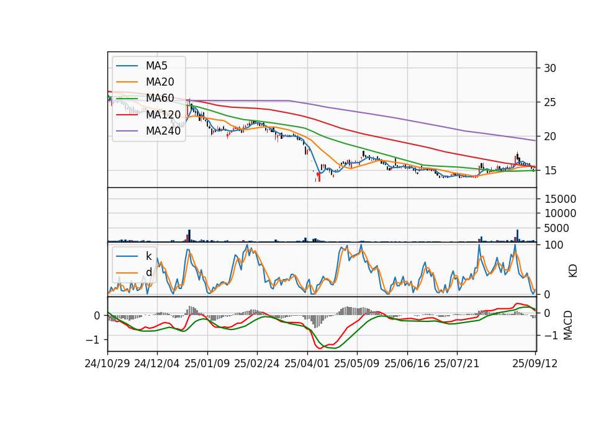
Task: Click the d legend label in KD panel
Action: pos(148,272)
